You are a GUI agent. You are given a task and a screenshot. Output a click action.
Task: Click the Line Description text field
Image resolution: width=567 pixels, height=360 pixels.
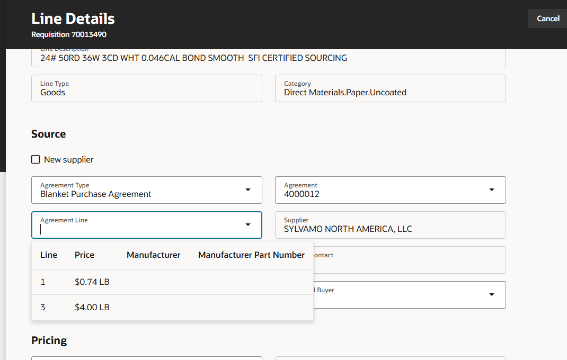(x=269, y=58)
